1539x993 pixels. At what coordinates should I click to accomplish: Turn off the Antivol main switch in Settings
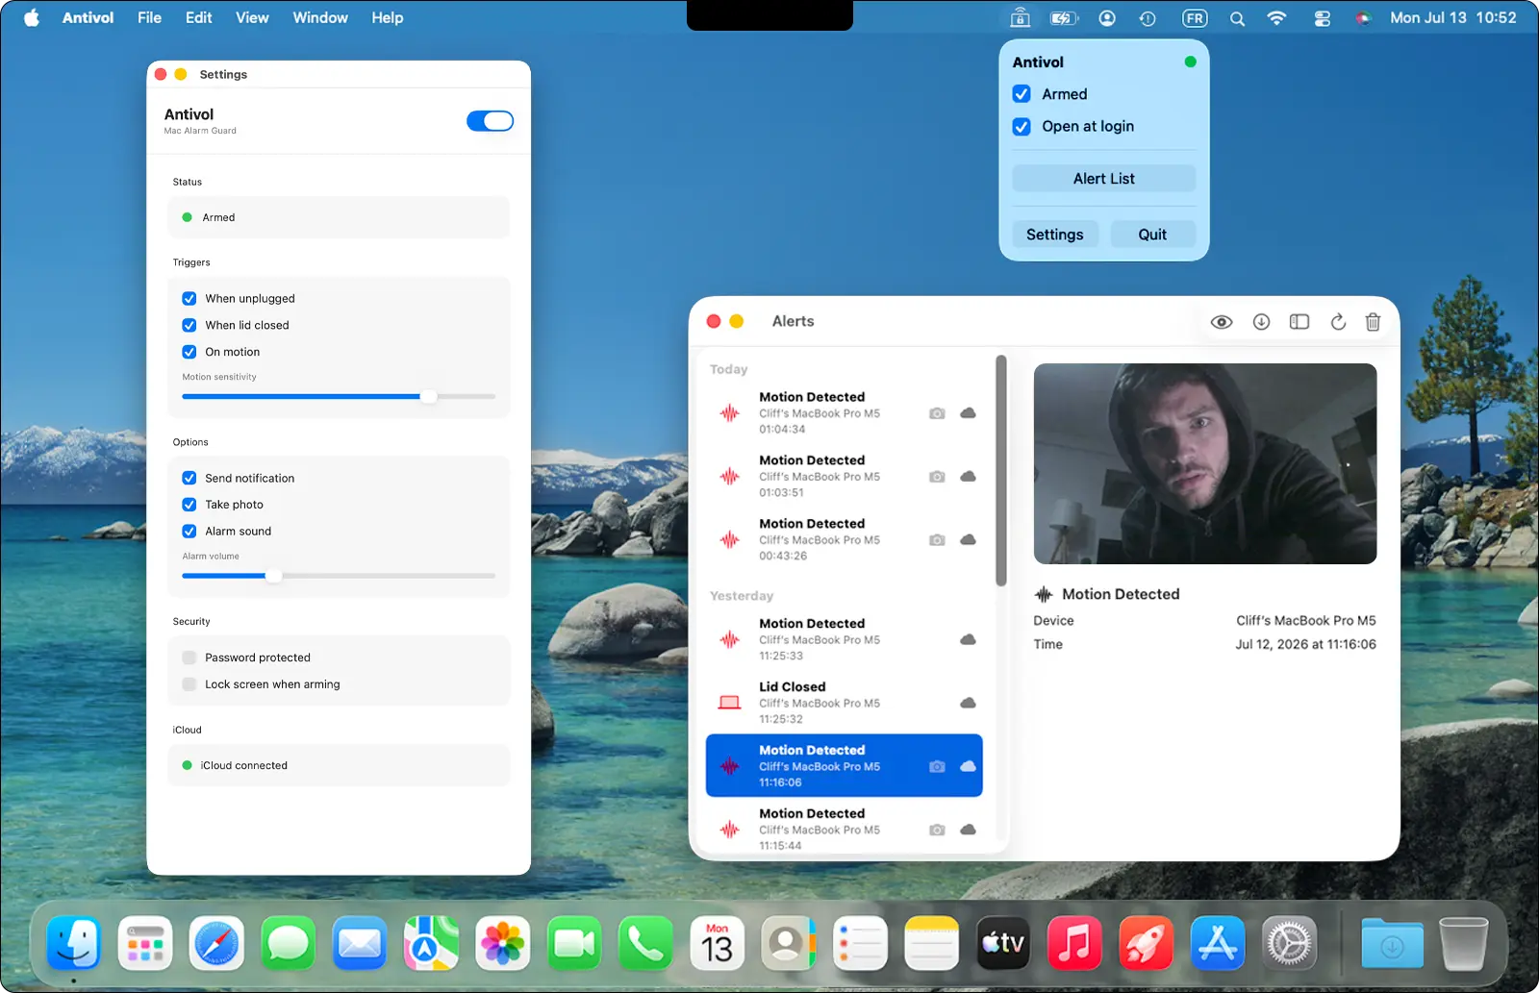tap(491, 121)
